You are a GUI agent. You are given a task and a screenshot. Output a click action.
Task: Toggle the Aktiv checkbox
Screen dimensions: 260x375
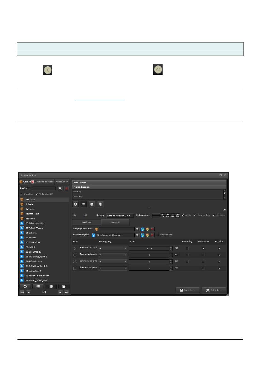click(183, 215)
